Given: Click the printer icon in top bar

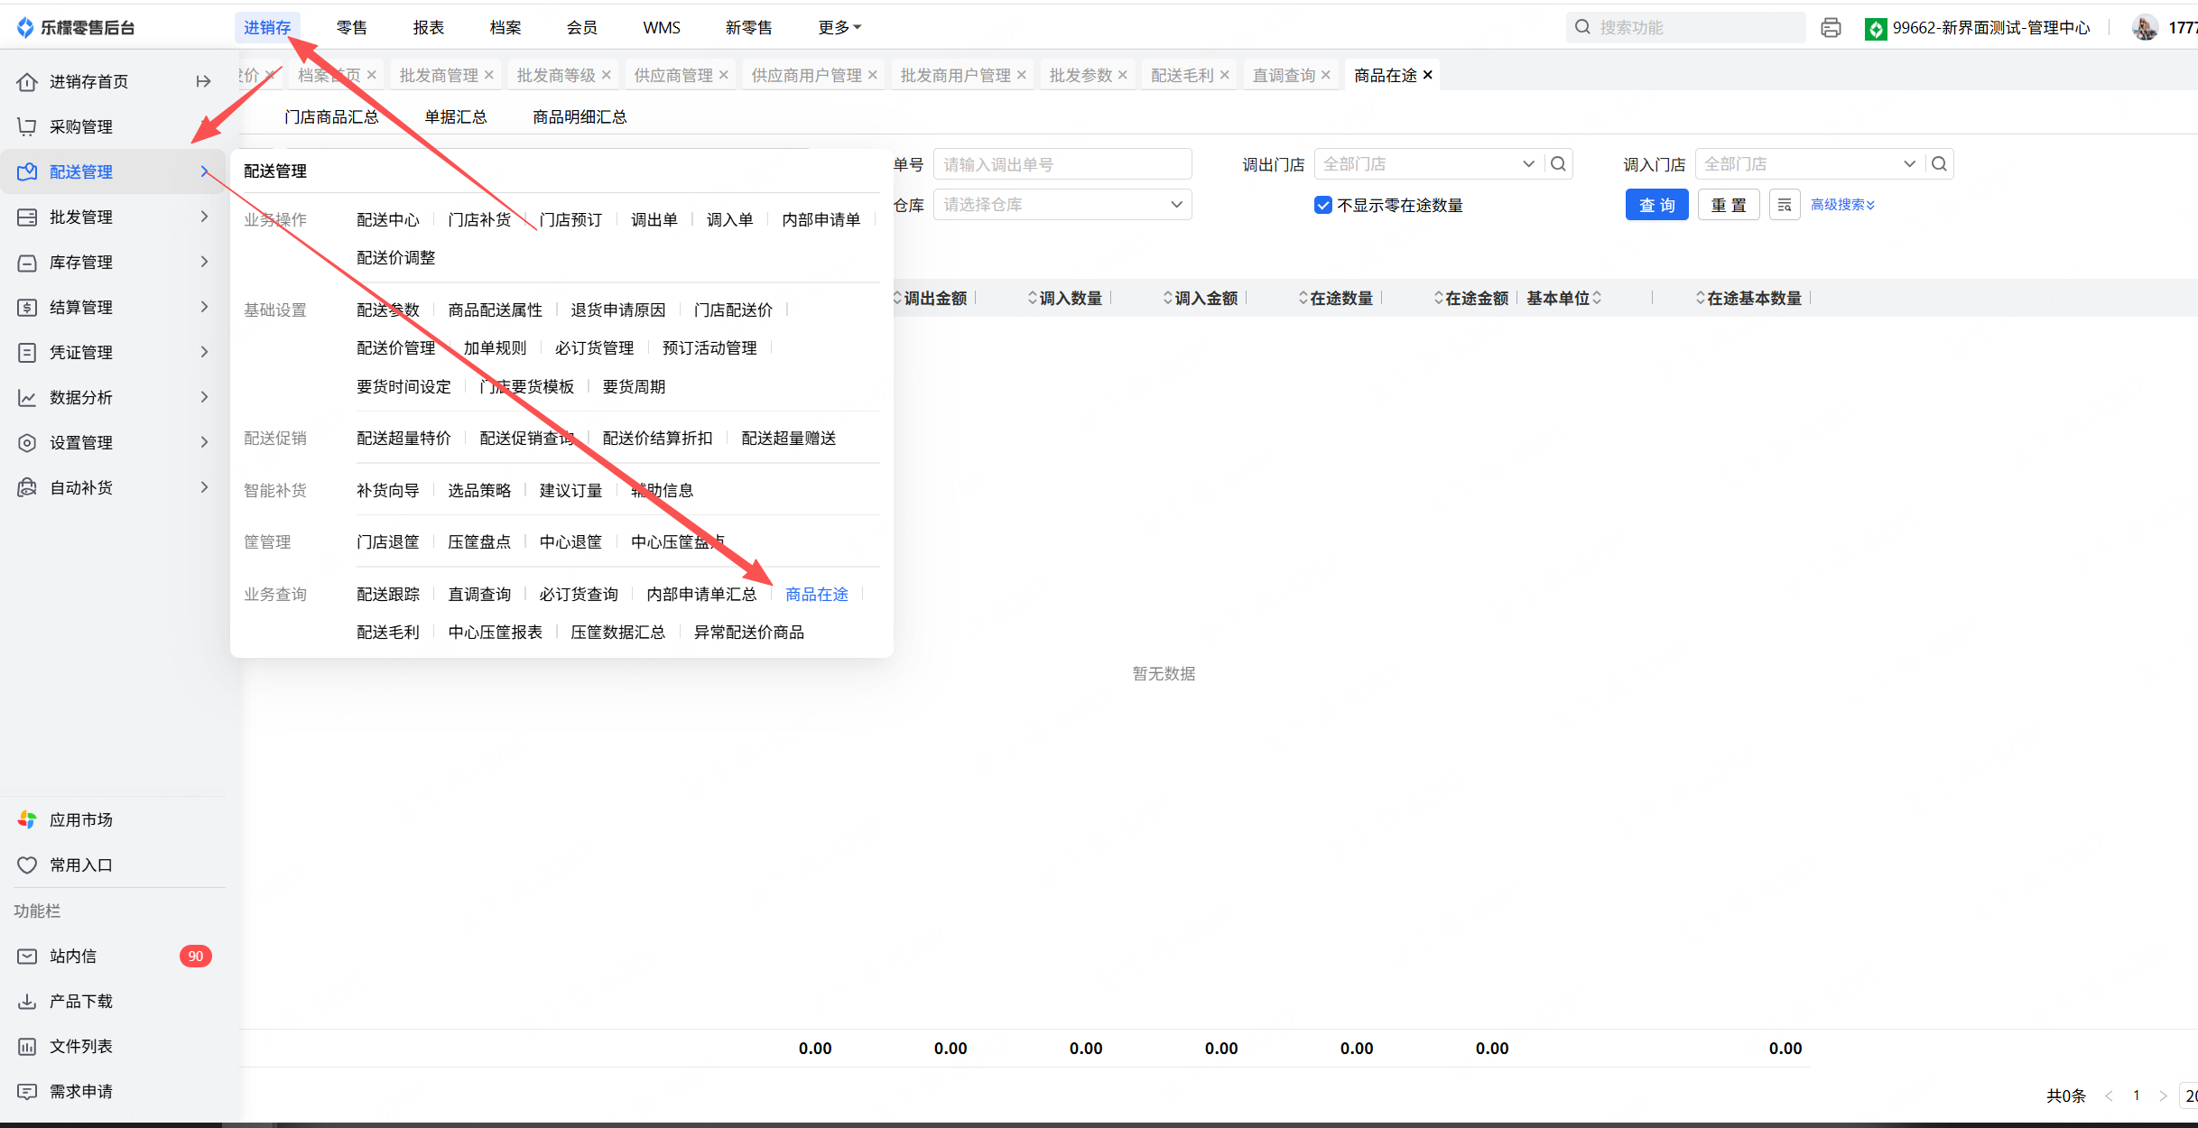Looking at the screenshot, I should click(1831, 28).
